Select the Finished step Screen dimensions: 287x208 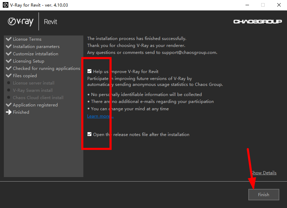click(x=21, y=112)
